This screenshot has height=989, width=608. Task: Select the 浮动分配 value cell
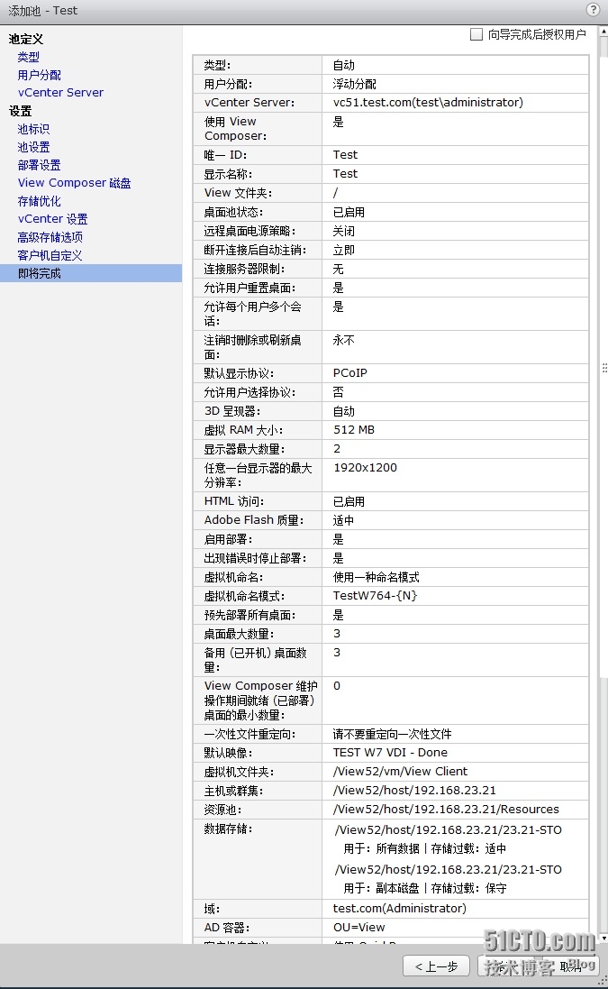point(455,84)
